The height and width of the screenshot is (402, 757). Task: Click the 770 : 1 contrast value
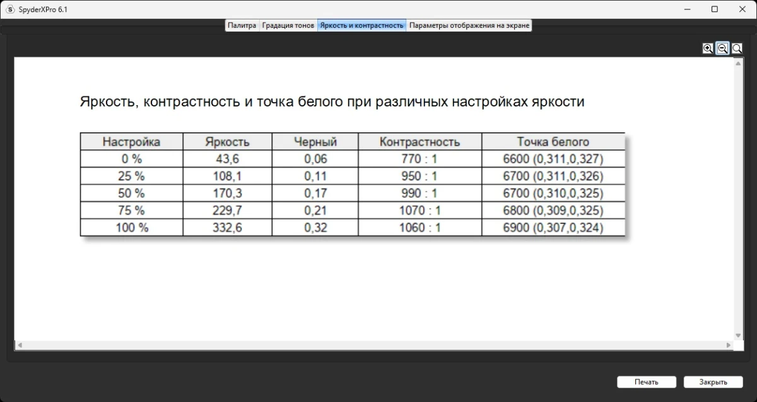[420, 159]
